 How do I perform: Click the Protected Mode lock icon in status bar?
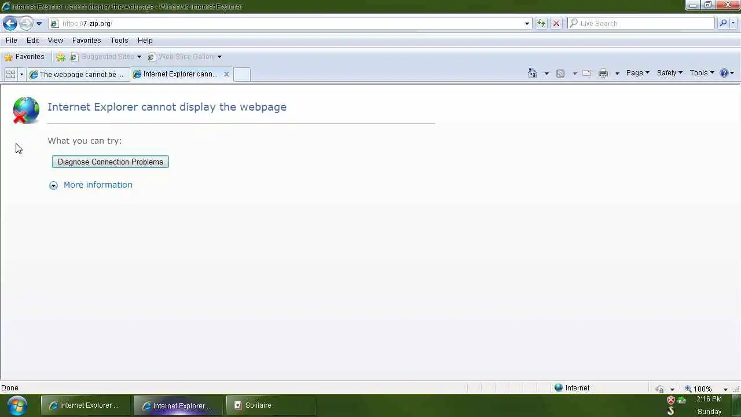pyautogui.click(x=659, y=389)
